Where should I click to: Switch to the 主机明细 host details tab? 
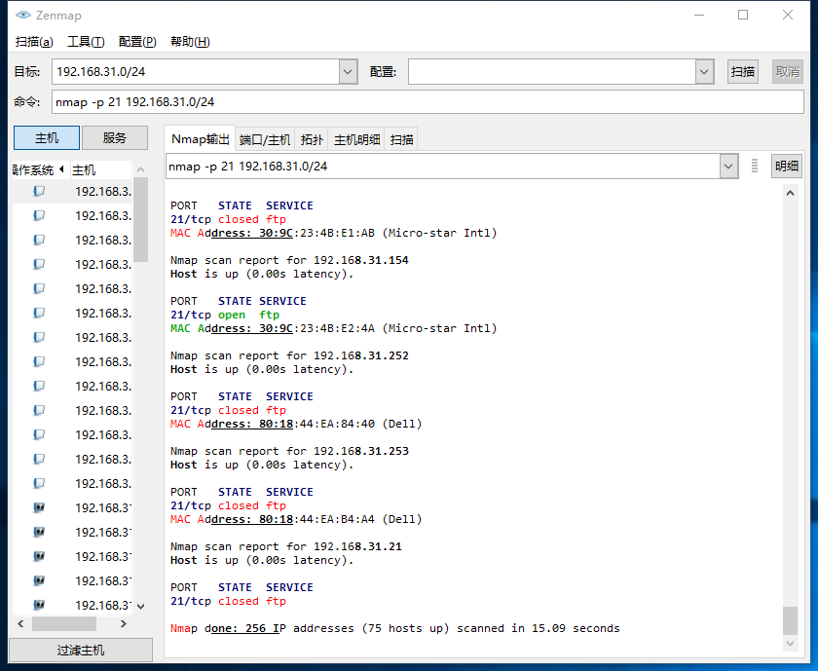pos(356,140)
